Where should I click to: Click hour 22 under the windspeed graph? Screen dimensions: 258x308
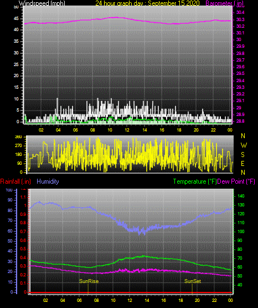(213, 130)
